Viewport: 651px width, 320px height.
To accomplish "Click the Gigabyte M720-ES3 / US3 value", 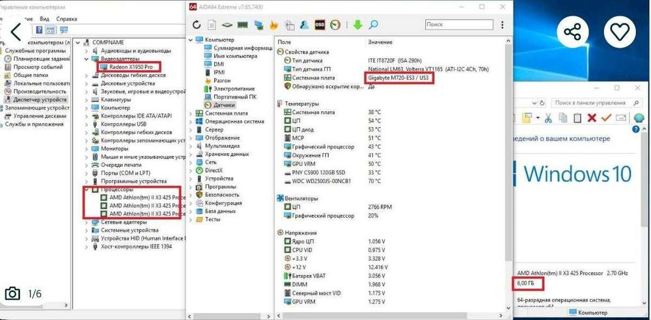I will click(399, 78).
